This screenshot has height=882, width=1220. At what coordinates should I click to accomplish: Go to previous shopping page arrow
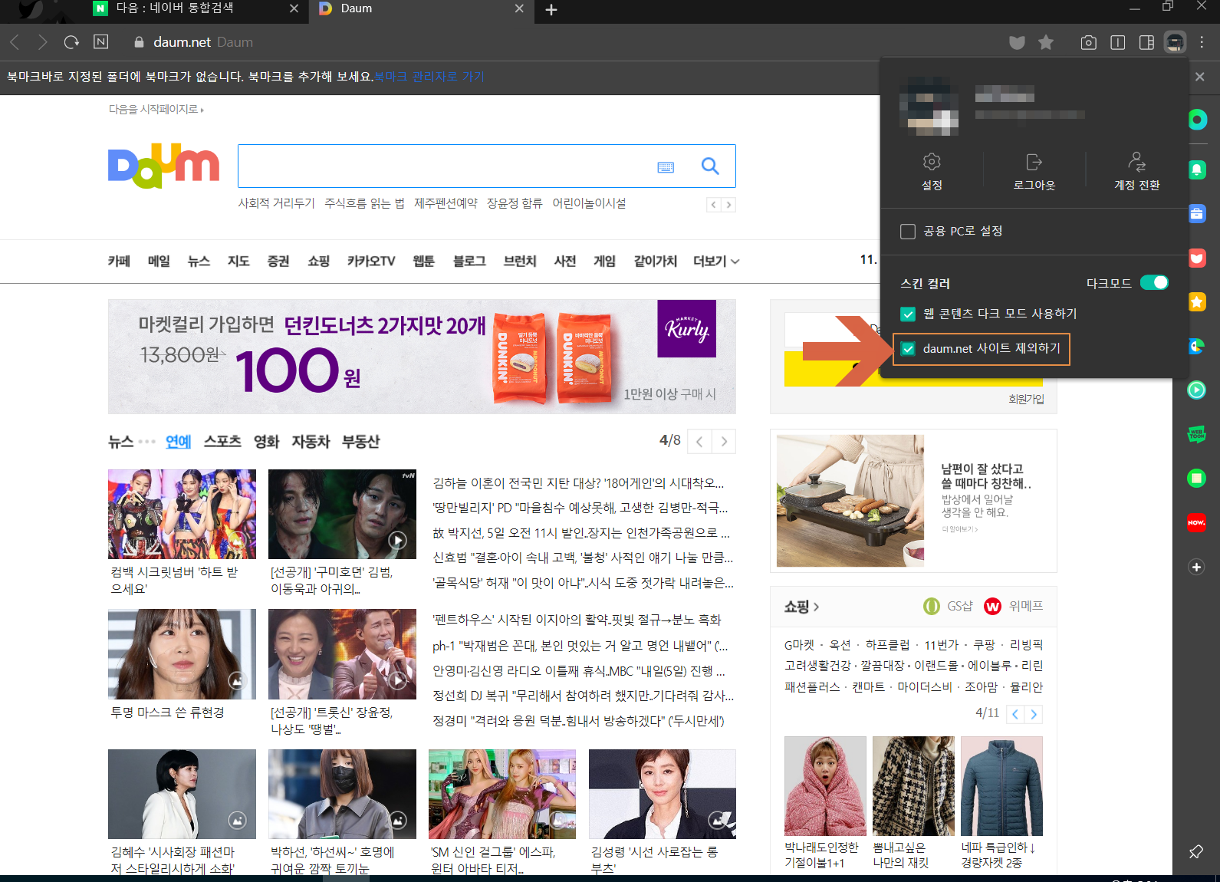pyautogui.click(x=1015, y=714)
